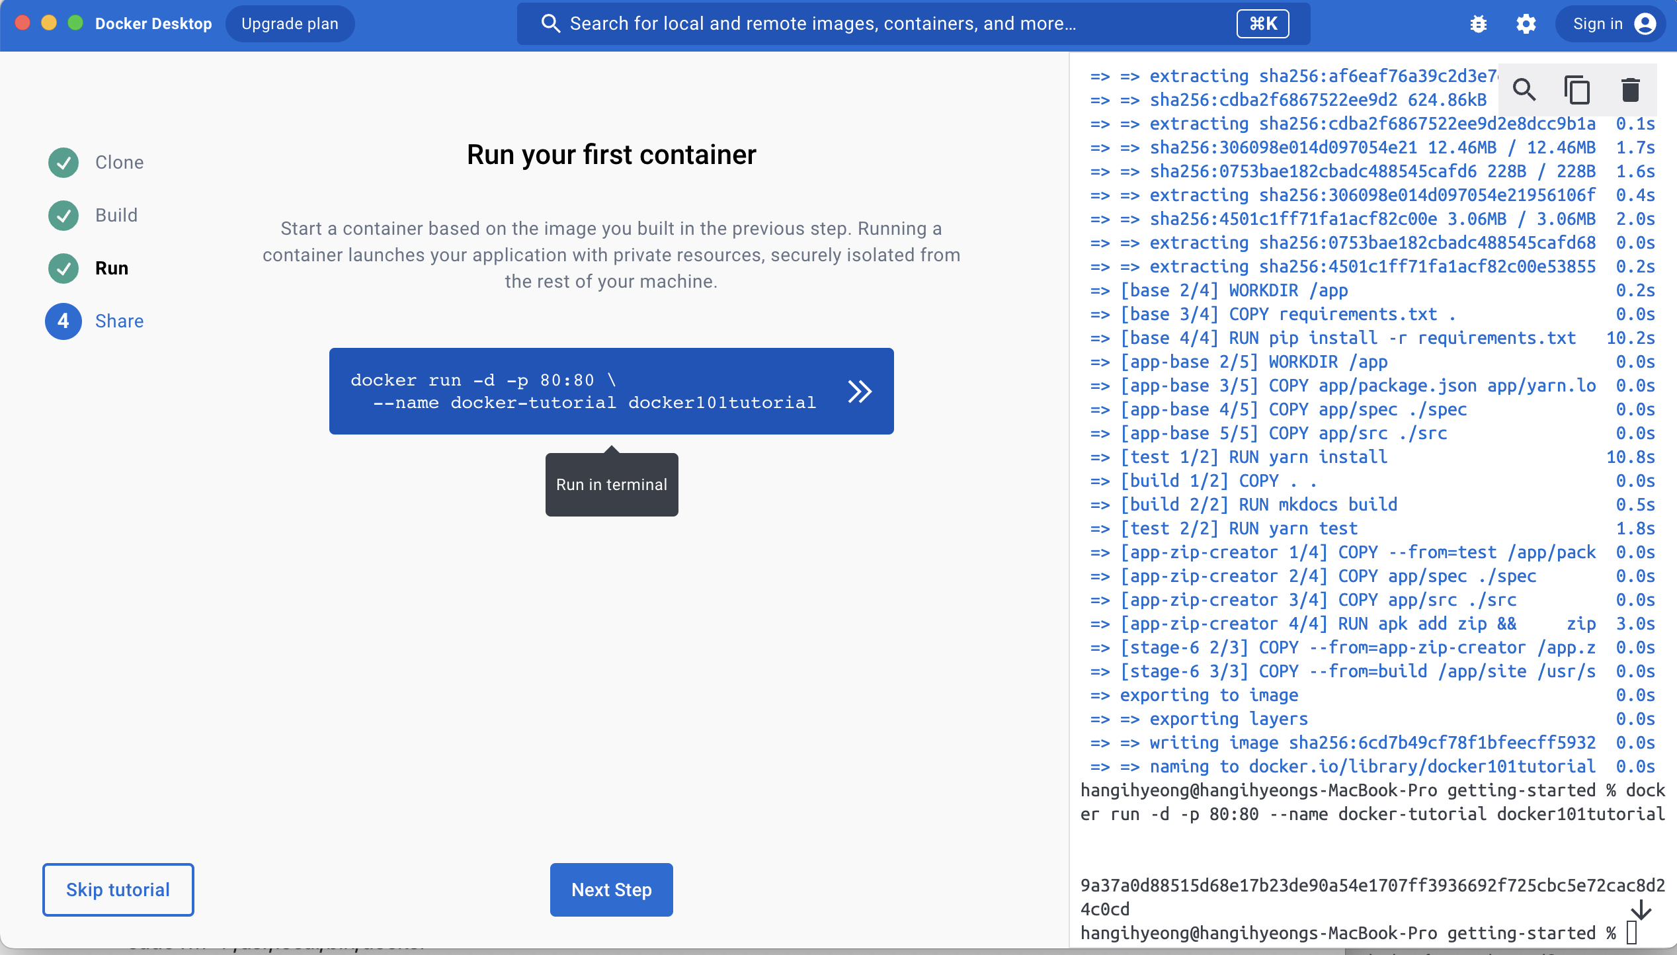Screen dimensions: 1677x955
Task: Click the Next Step button
Action: pos(611,890)
